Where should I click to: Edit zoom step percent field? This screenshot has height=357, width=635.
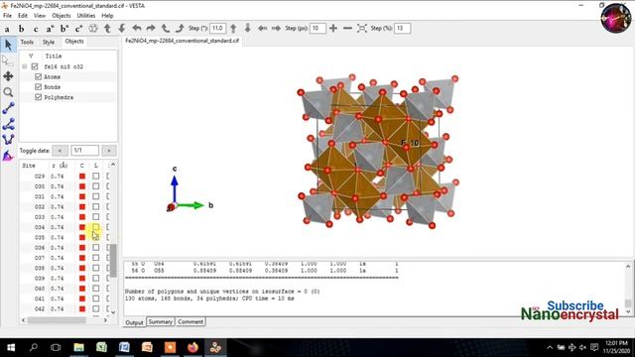coord(402,28)
